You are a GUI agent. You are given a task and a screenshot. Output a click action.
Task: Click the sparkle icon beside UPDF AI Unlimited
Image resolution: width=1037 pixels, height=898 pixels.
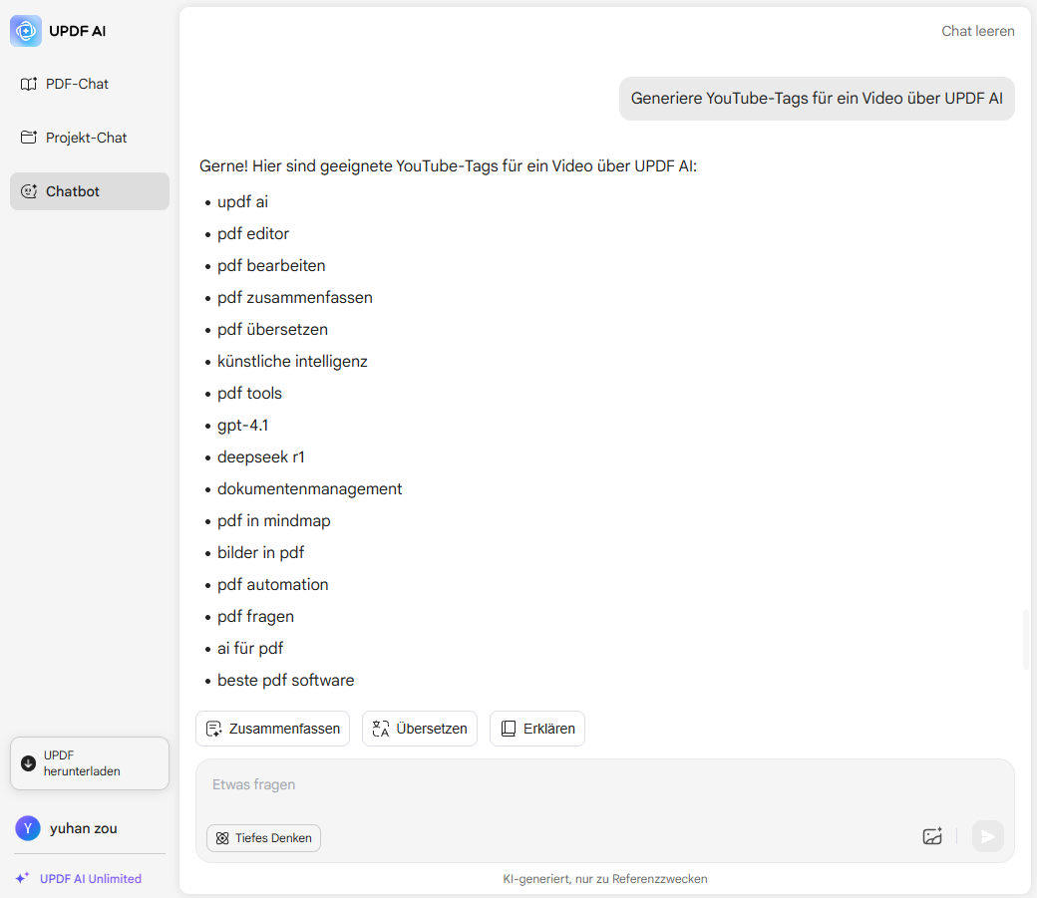click(23, 877)
